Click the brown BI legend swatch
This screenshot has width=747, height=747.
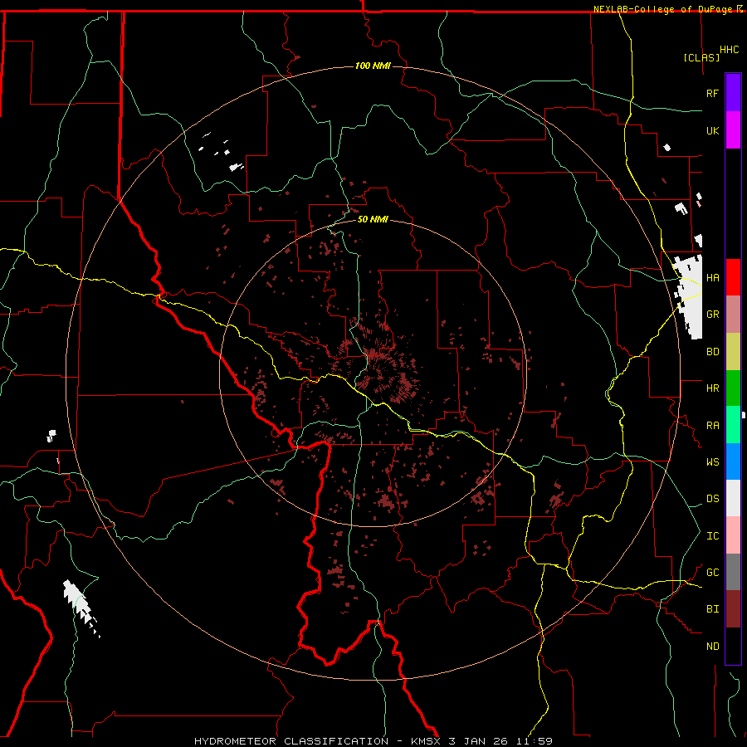733,609
